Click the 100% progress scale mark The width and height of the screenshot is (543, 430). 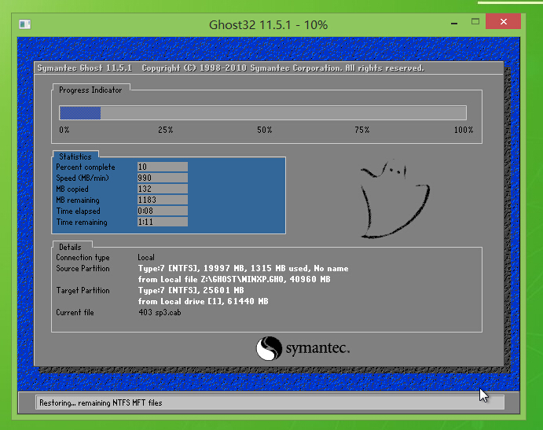coord(464,130)
